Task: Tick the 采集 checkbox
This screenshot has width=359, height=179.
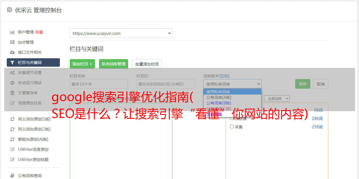Action: point(232,127)
